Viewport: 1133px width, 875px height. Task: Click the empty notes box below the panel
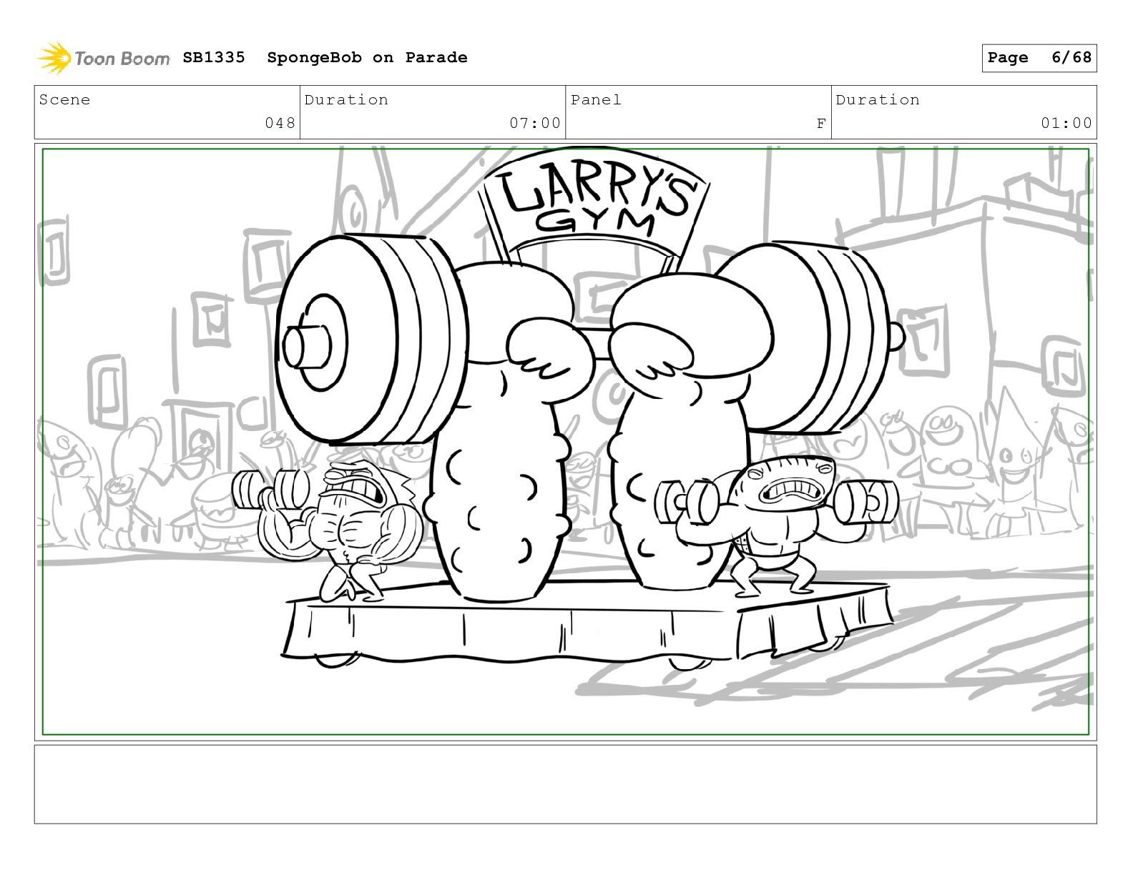(565, 784)
